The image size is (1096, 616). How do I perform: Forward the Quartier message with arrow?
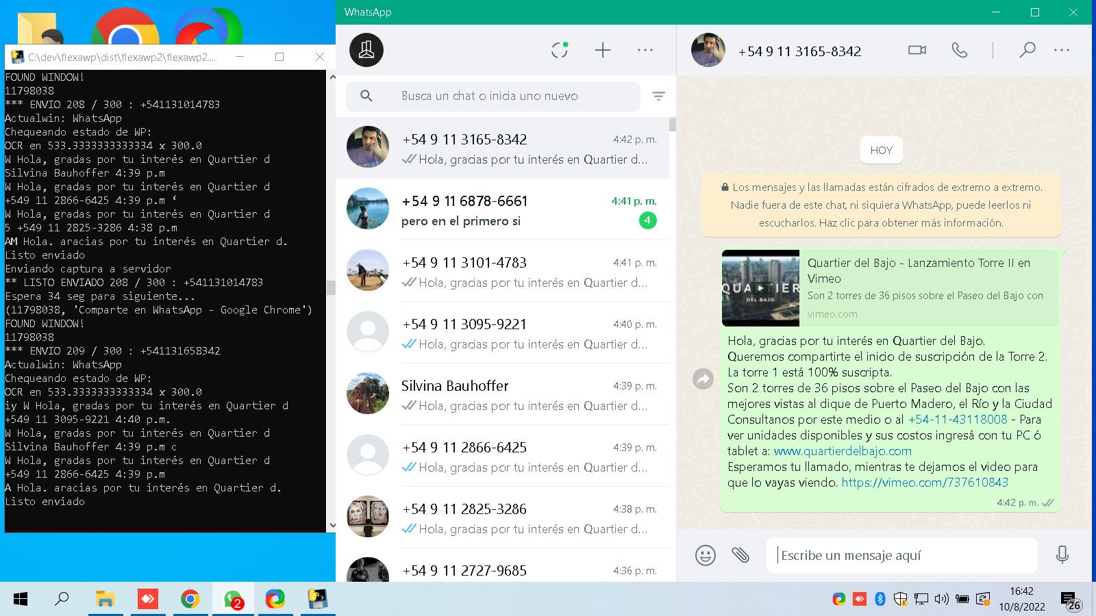(x=703, y=378)
